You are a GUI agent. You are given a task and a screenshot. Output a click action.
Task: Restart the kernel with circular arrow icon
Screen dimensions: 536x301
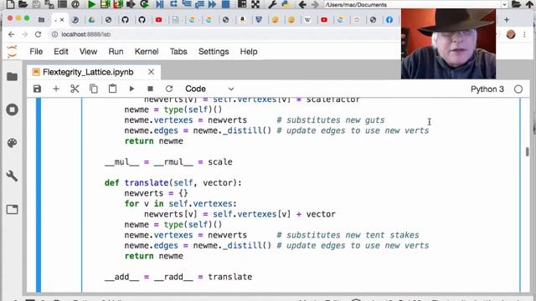pyautogui.click(x=169, y=89)
